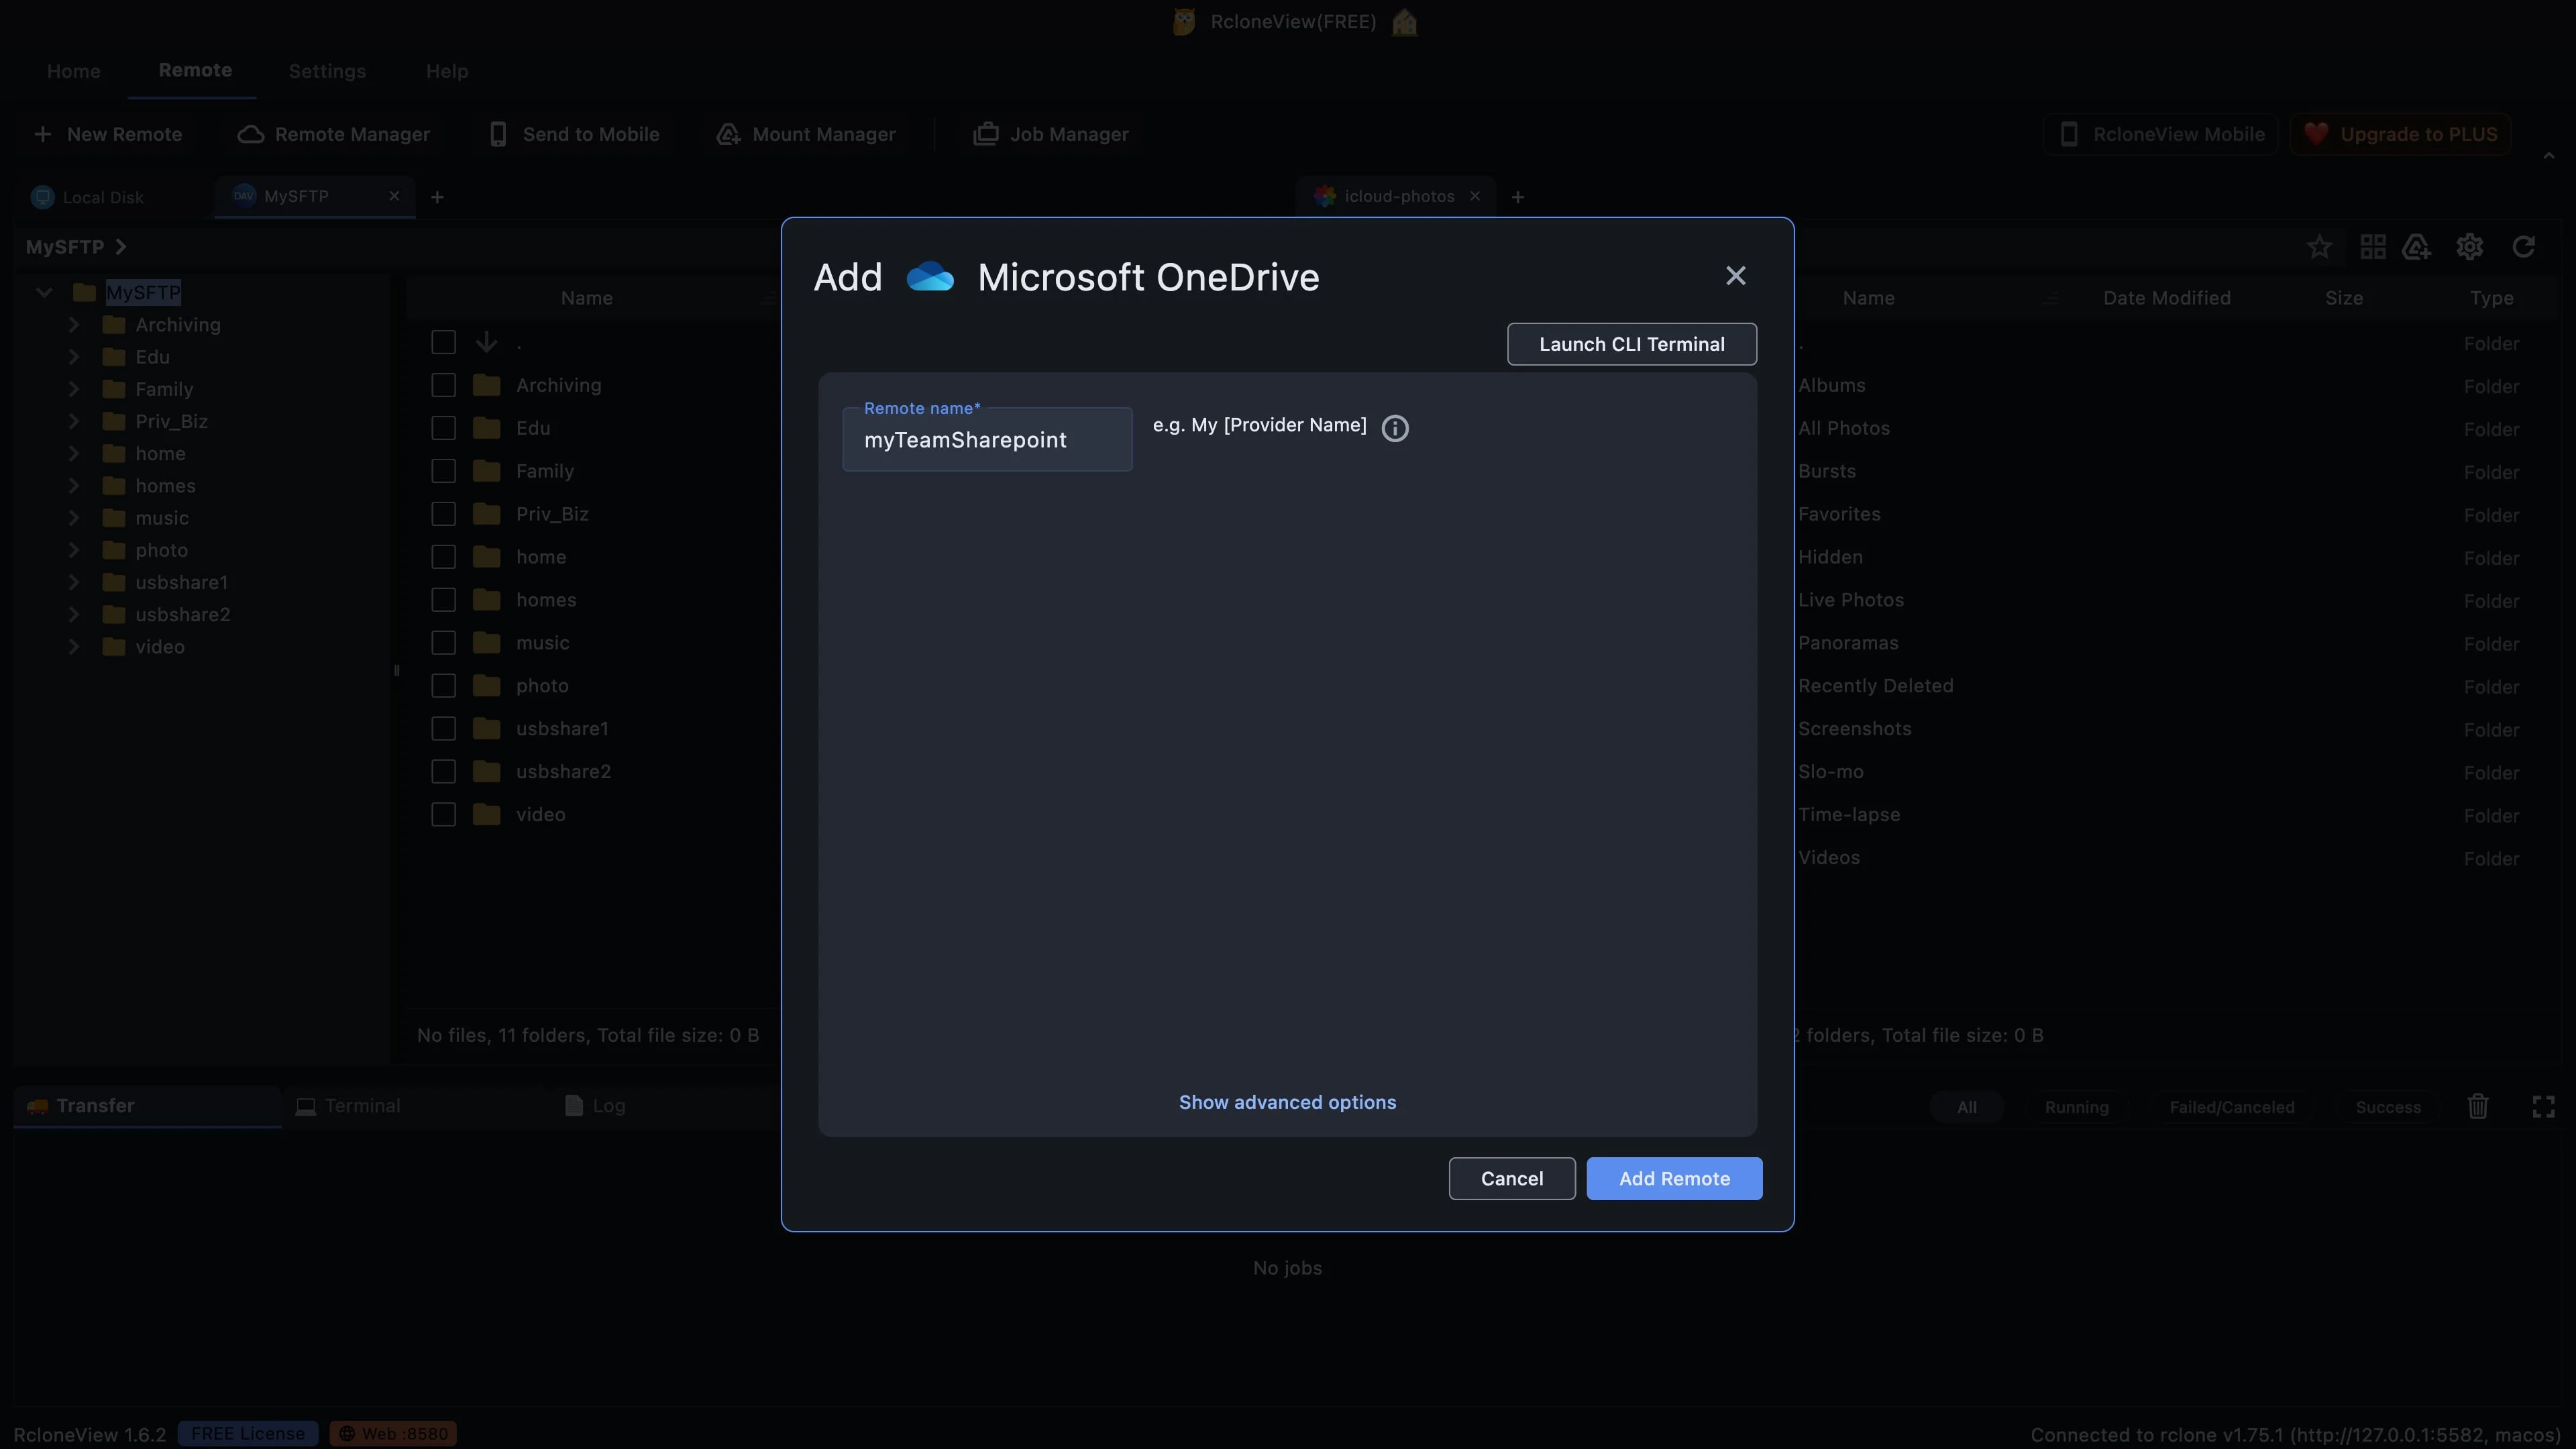Close the icloud-photos tab
The image size is (2576, 1449).
point(1475,196)
